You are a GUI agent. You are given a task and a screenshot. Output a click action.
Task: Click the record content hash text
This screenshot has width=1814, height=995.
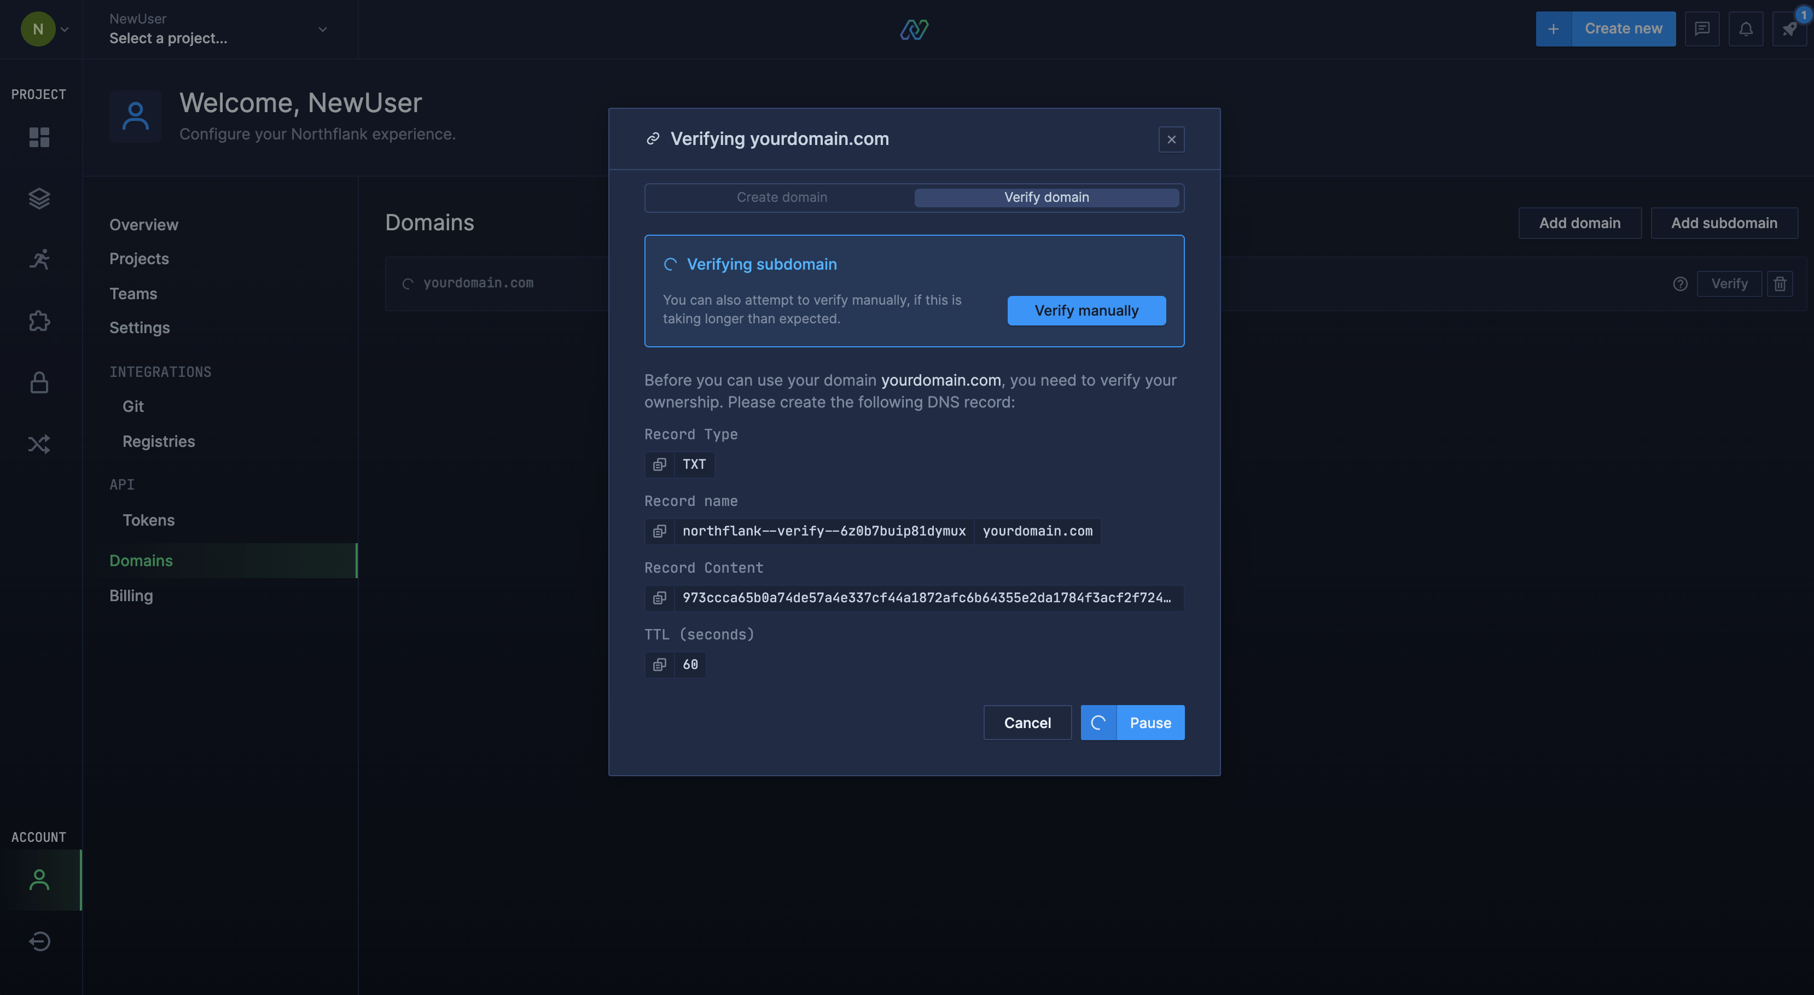927,598
